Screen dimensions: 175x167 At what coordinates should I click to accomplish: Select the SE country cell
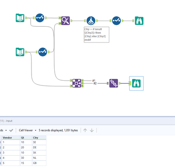point(39,142)
